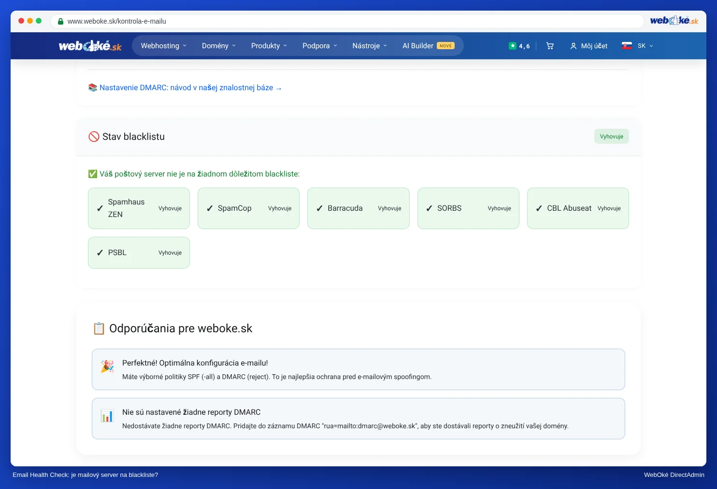Click the Odporúčania pre weboke.sk heading
The width and height of the screenshot is (717, 489).
[181, 328]
